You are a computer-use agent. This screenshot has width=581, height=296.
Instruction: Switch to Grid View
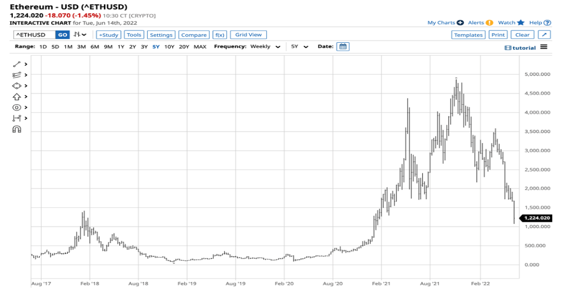[248, 35]
